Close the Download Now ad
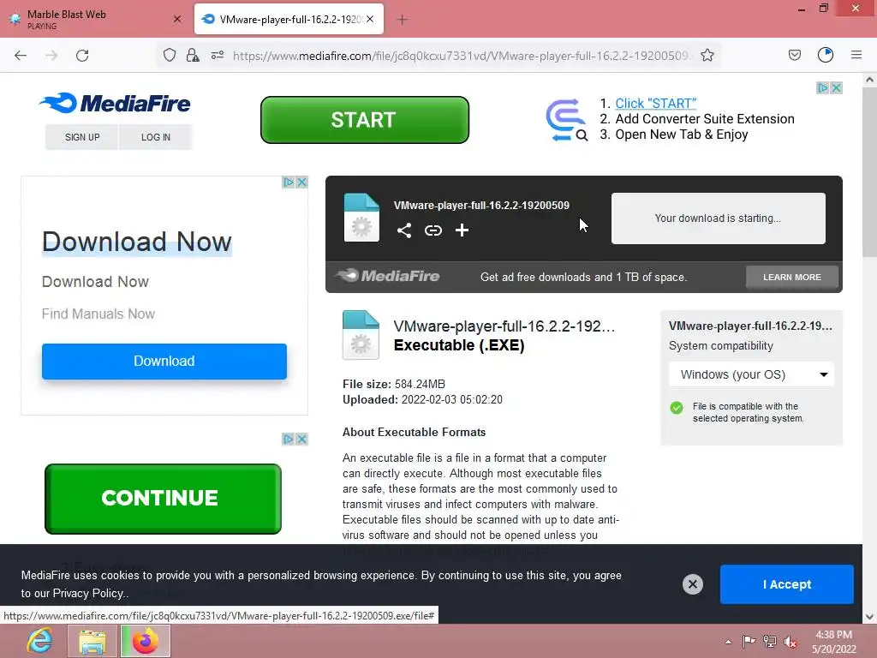This screenshot has width=877, height=658. tap(301, 182)
